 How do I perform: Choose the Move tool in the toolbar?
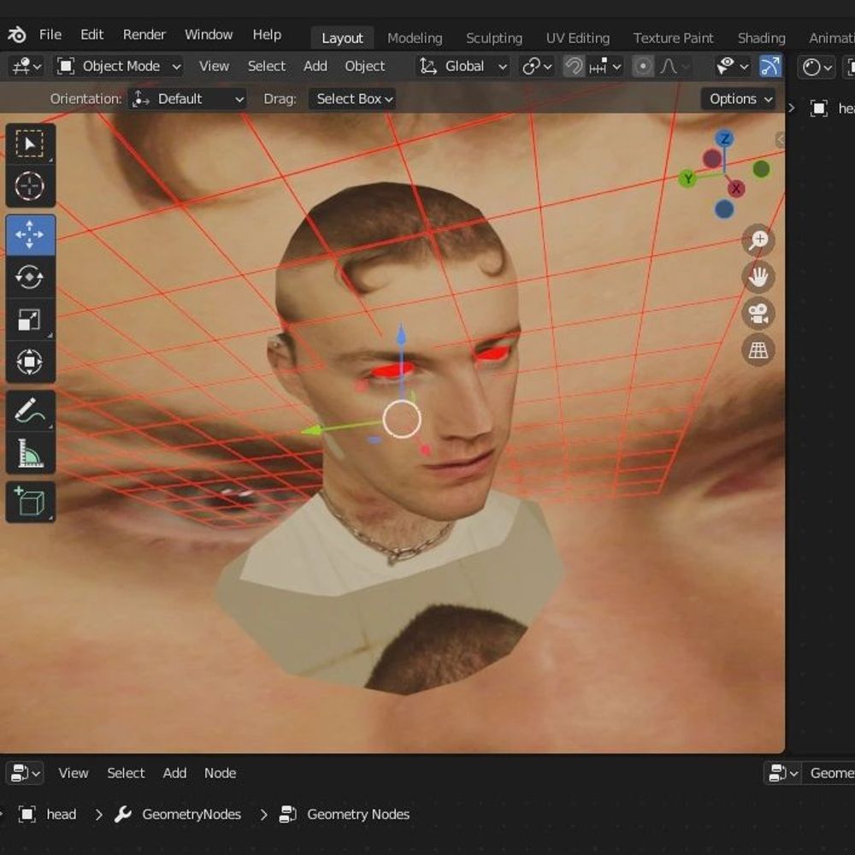(30, 235)
